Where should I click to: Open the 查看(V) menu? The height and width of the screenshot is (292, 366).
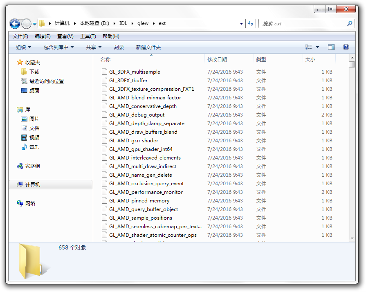click(x=65, y=36)
